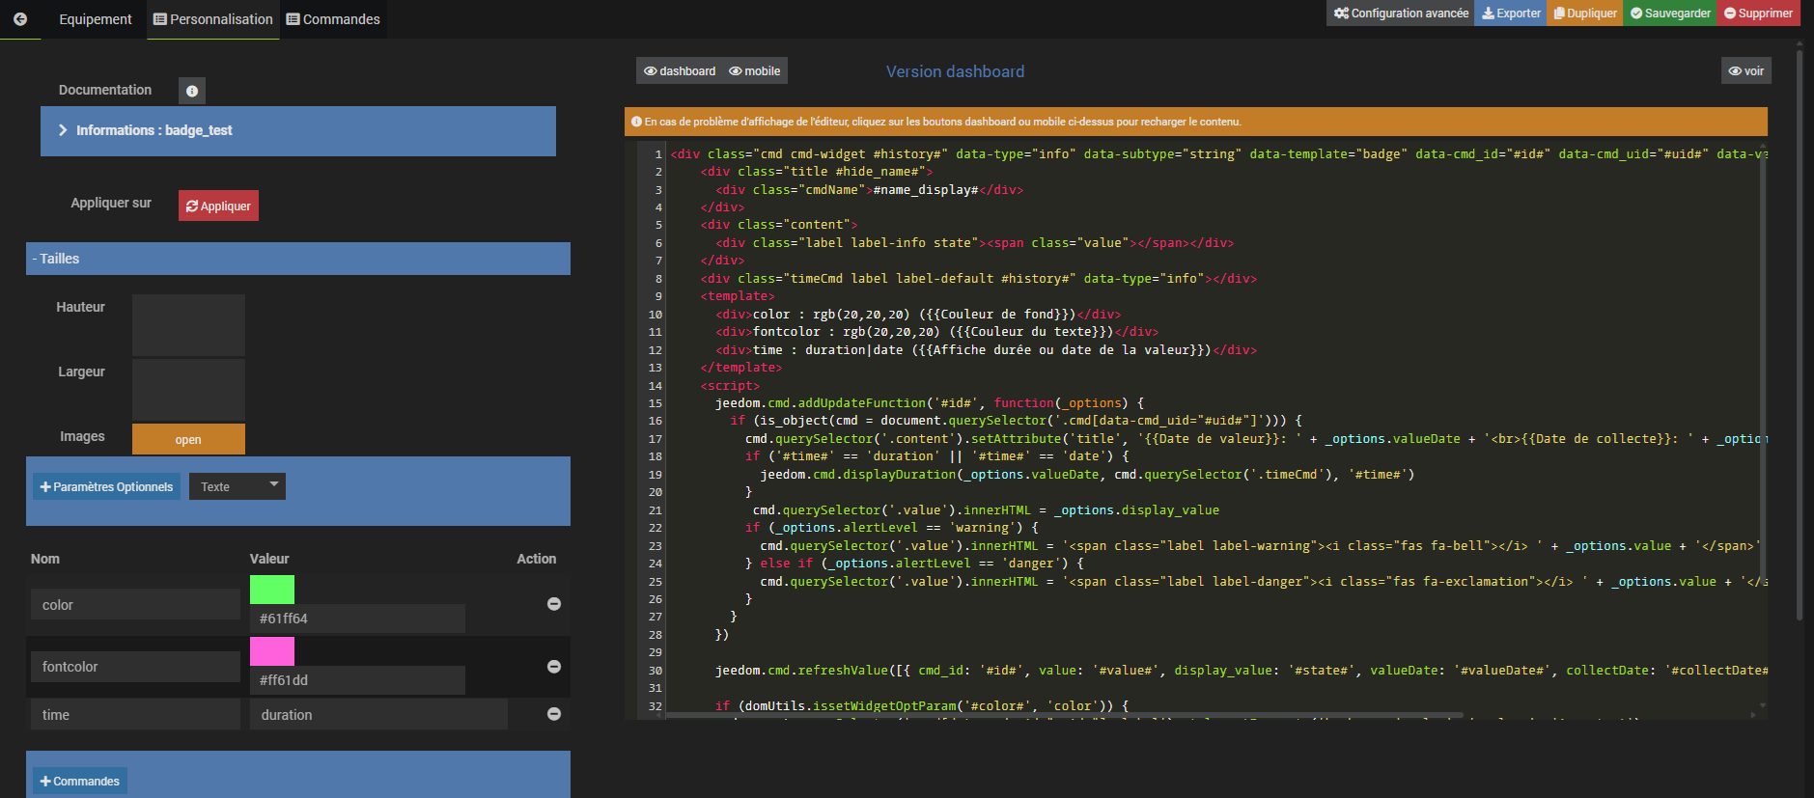Click the fontcolor name field
The width and height of the screenshot is (1814, 798).
click(x=135, y=667)
